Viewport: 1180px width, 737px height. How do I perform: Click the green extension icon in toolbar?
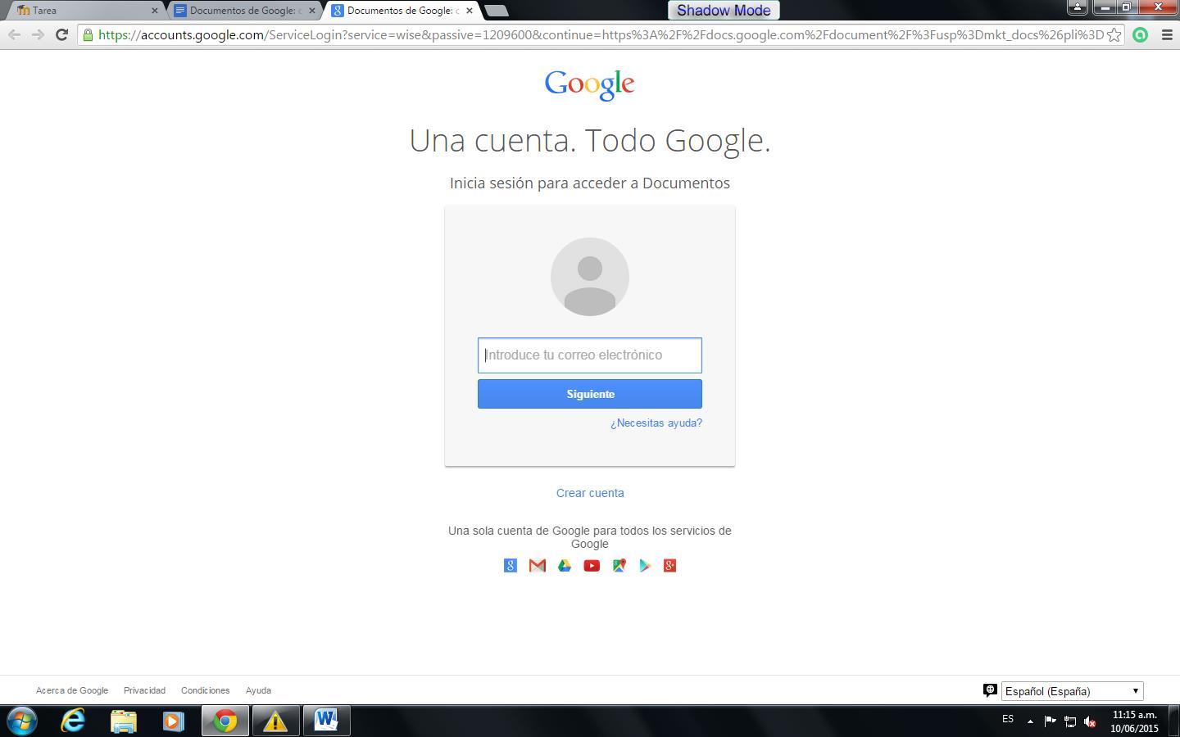point(1140,34)
